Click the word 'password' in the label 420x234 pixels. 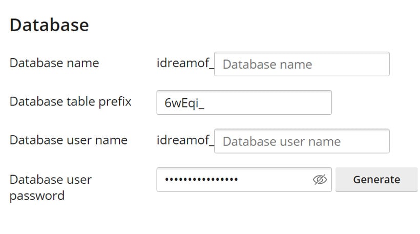click(x=37, y=196)
